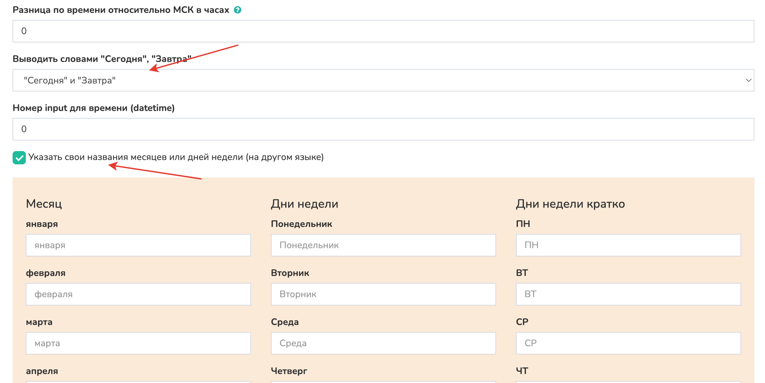The image size is (765, 383).
Task: Uncheck the custom month and weekday names checkbox
Action: pos(19,158)
